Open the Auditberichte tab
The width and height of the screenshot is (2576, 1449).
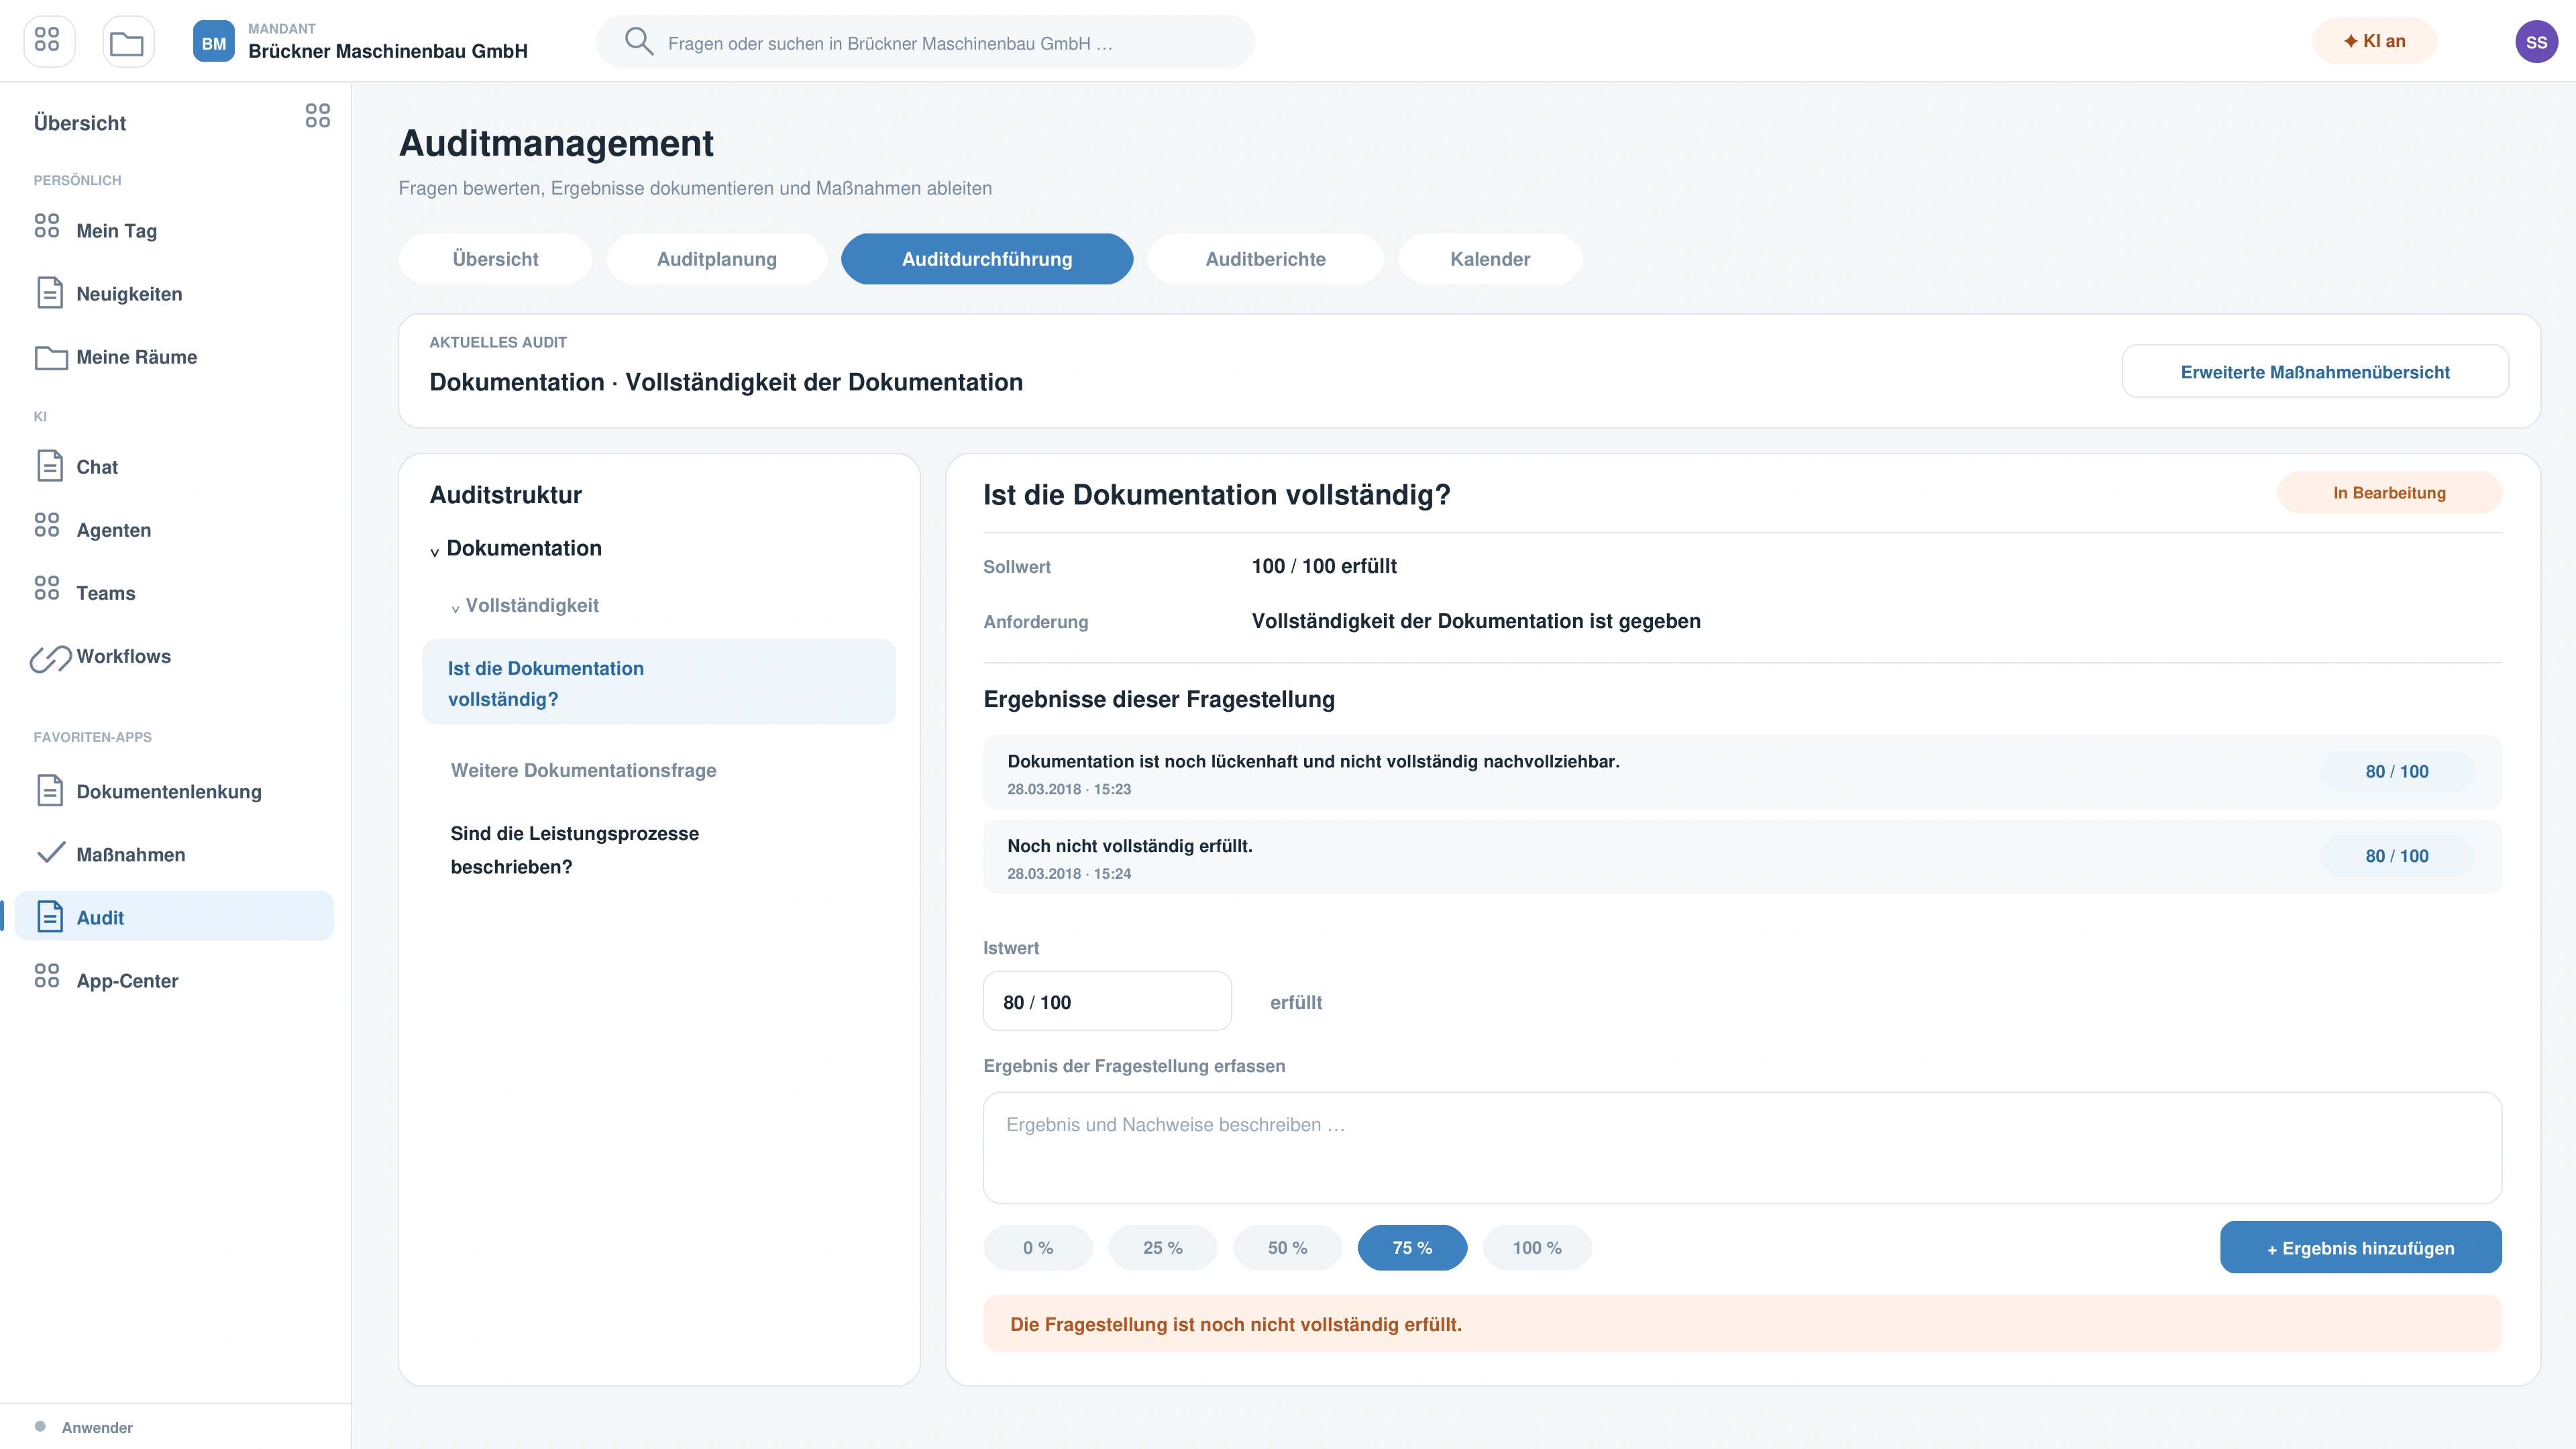coord(1265,259)
